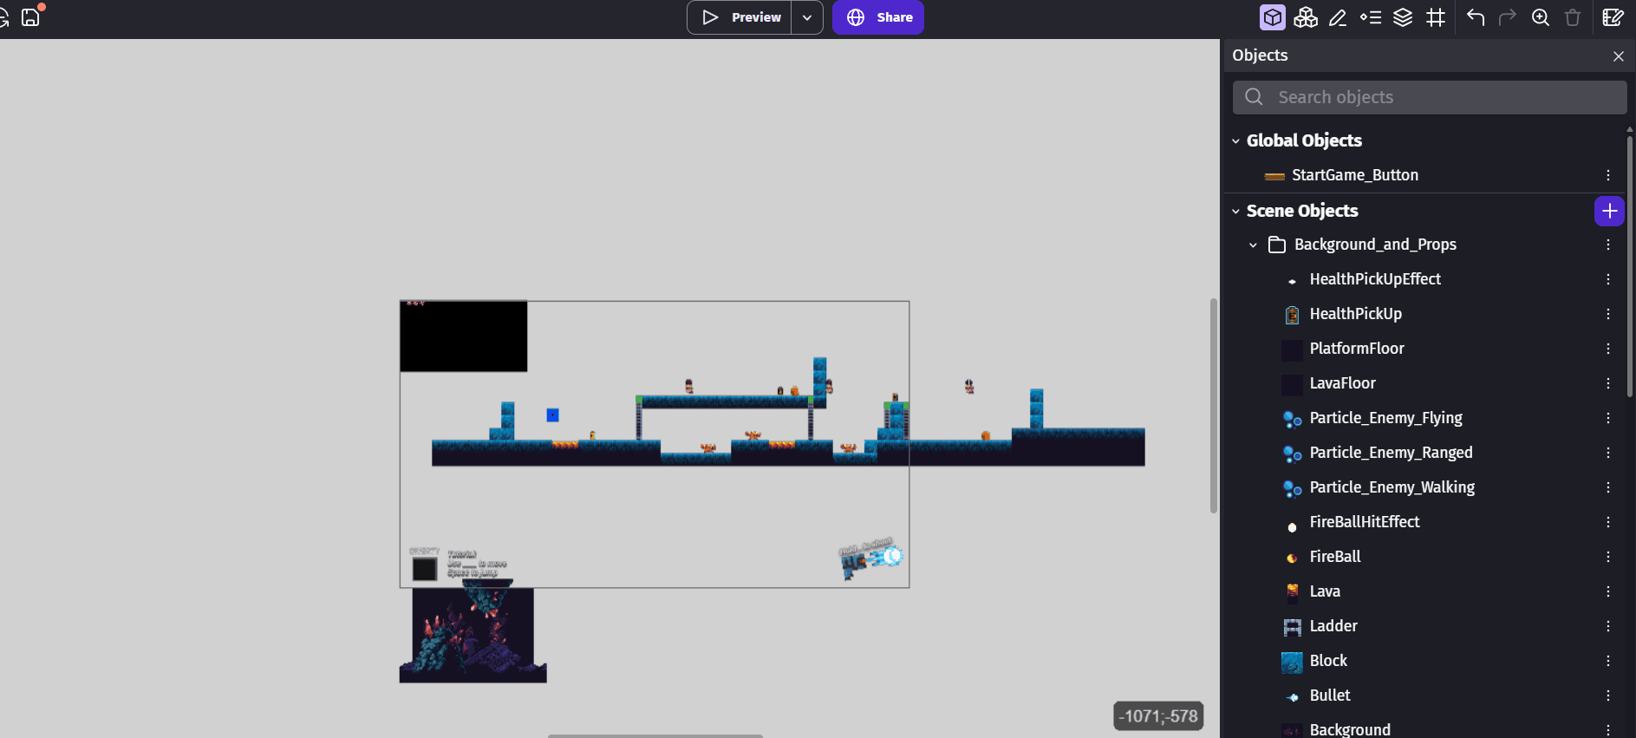Select the Ladder object in list
Image resolution: width=1636 pixels, height=738 pixels.
click(1333, 626)
